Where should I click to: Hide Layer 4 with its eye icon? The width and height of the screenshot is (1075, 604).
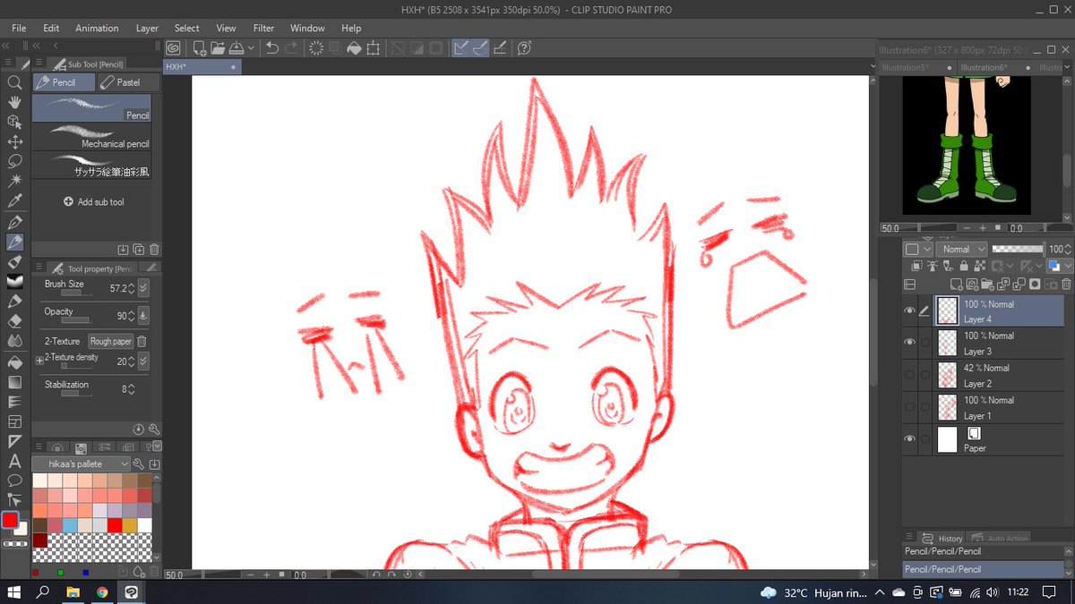coord(910,311)
